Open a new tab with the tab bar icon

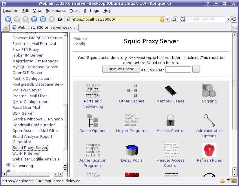(5, 28)
